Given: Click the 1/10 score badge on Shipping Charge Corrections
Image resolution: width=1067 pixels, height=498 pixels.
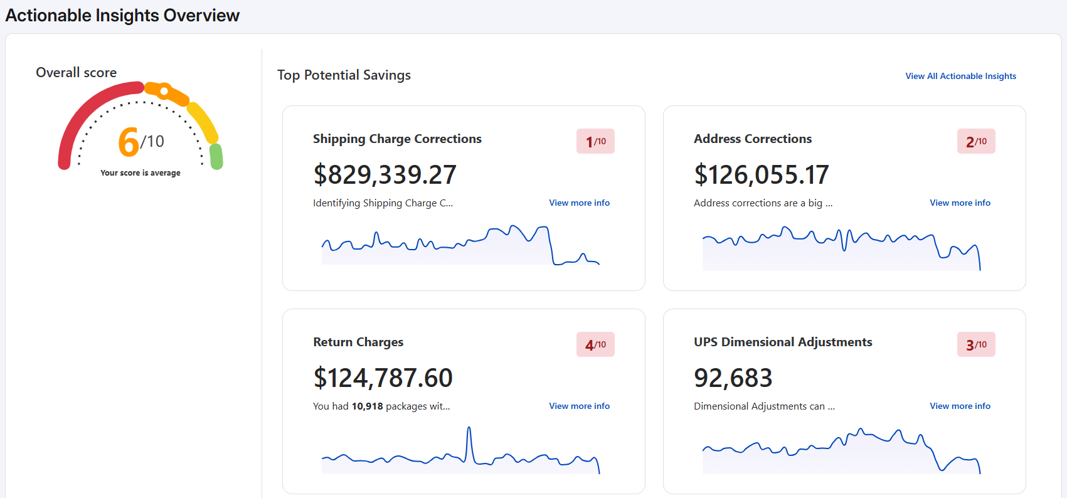Looking at the screenshot, I should point(595,141).
